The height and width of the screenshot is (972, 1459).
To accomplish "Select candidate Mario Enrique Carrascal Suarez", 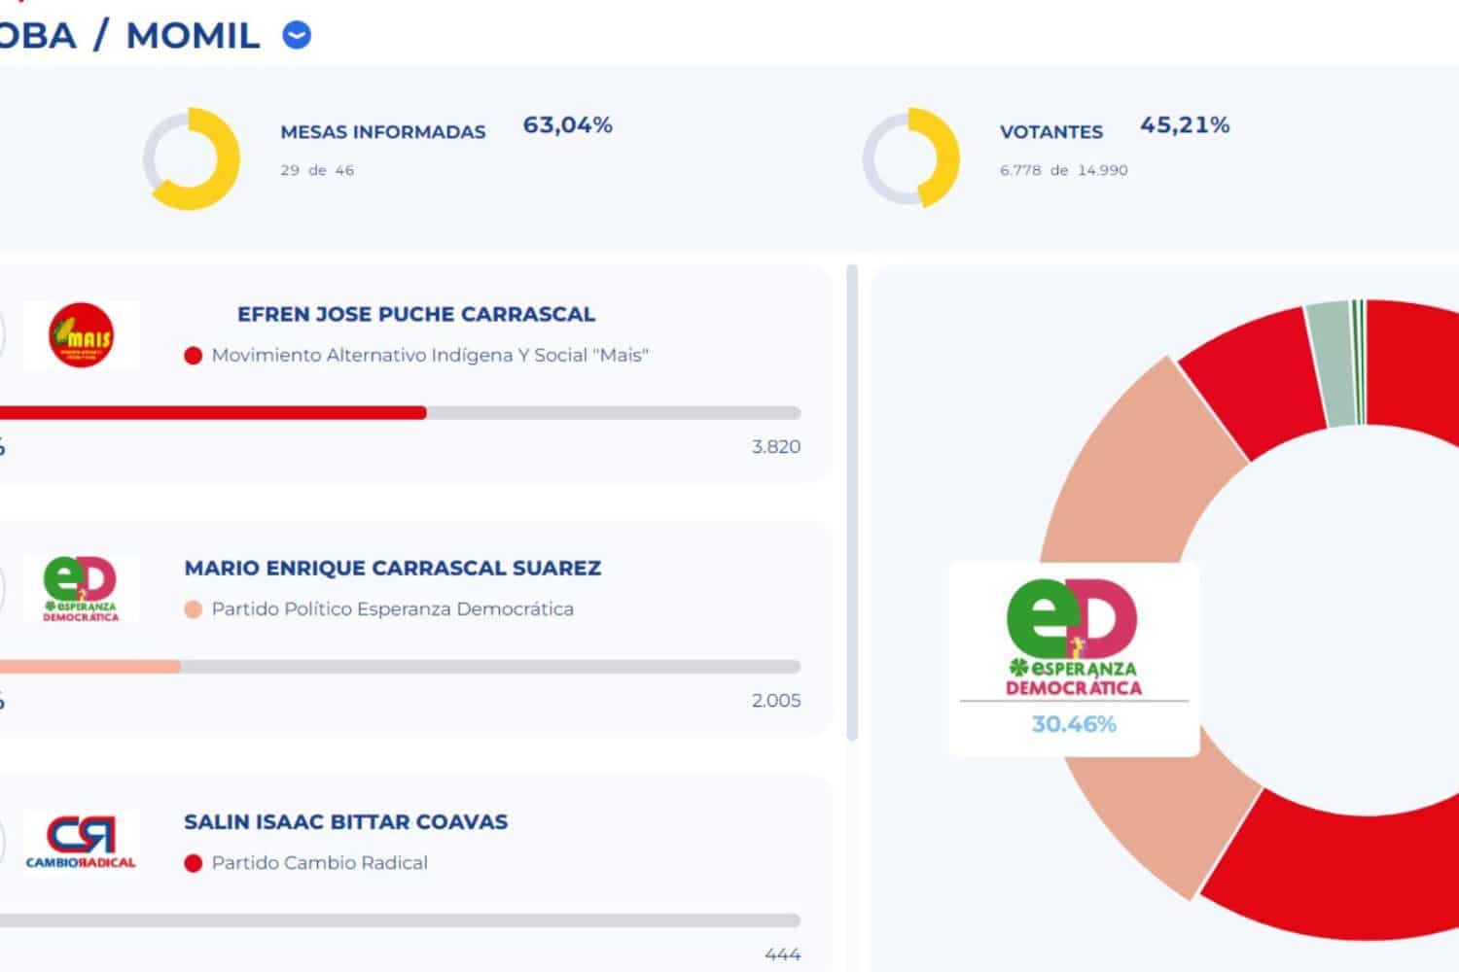I will pyautogui.click(x=393, y=568).
